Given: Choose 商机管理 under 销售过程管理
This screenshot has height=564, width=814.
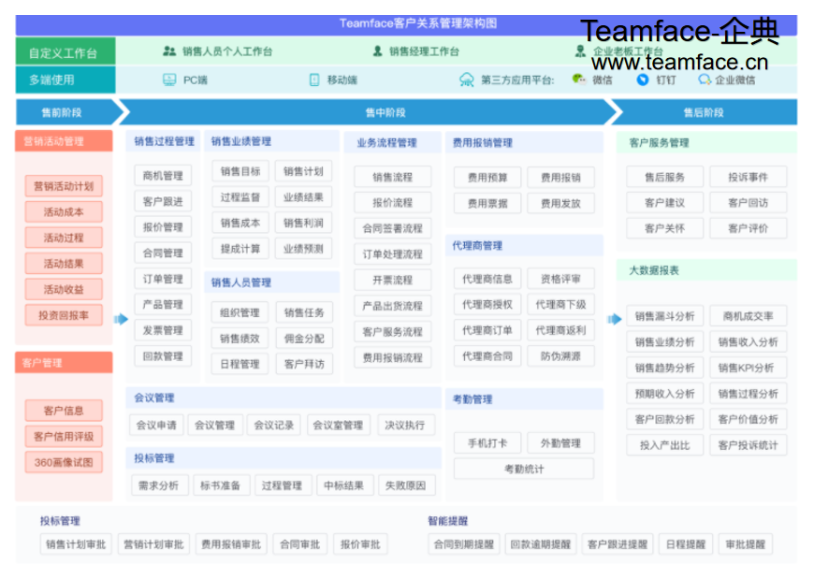Looking at the screenshot, I should pyautogui.click(x=163, y=176).
